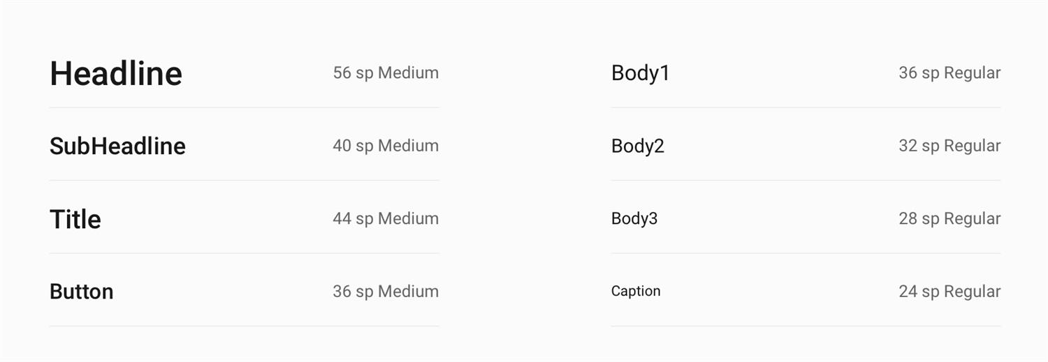
Task: Select the Body3 sample text
Action: [x=634, y=218]
